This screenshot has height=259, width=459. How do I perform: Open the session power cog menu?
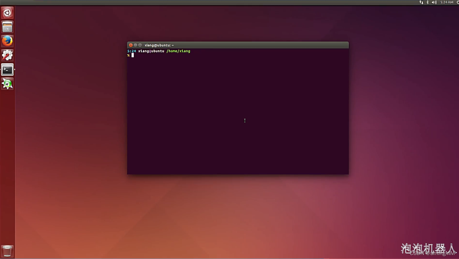(x=457, y=2)
